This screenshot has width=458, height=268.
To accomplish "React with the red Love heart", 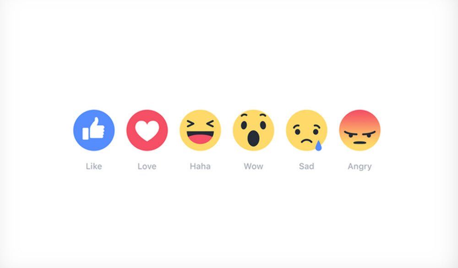I will [147, 130].
